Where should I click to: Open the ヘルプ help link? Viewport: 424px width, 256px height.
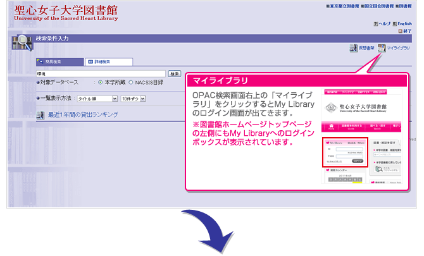385,24
